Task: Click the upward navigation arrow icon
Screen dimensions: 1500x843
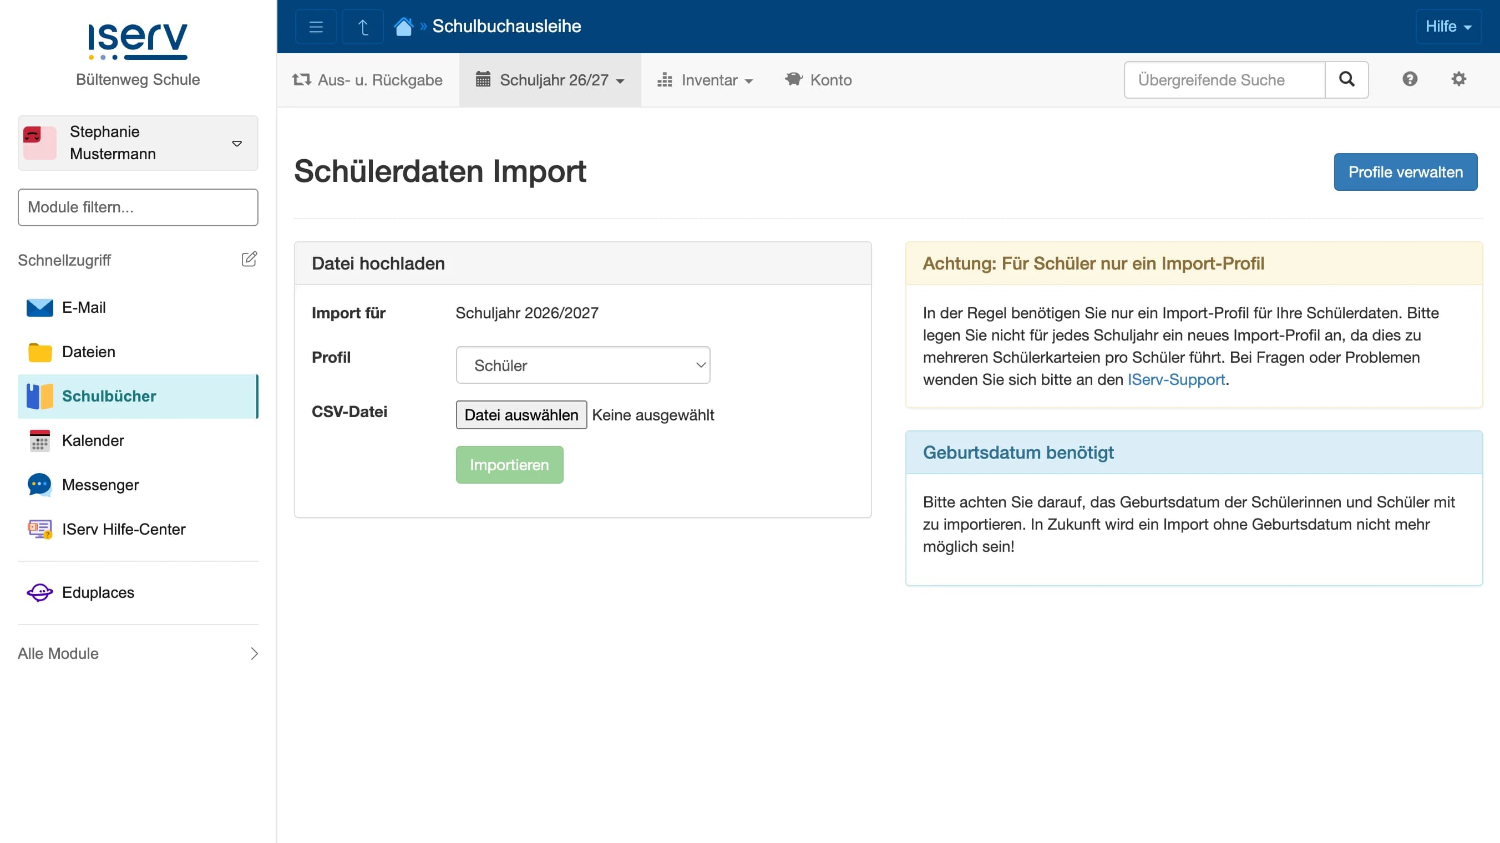Action: pos(362,26)
